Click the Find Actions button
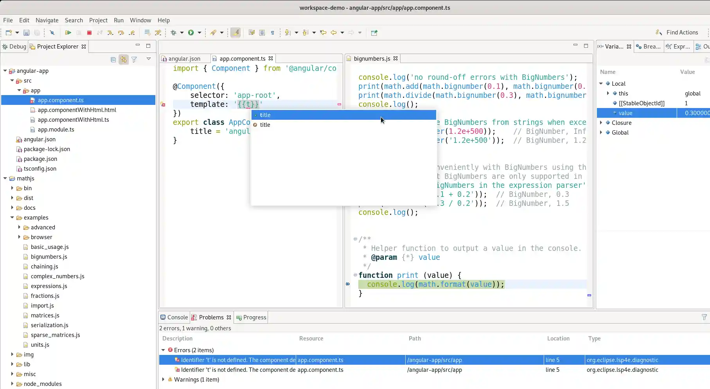Screen dimensions: 710x389 click(682, 32)
